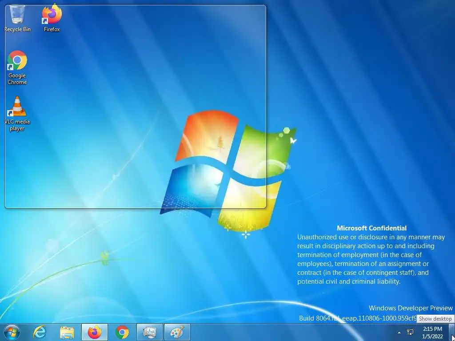
Task: Open Google Chrome from the taskbar
Action: [122, 332]
